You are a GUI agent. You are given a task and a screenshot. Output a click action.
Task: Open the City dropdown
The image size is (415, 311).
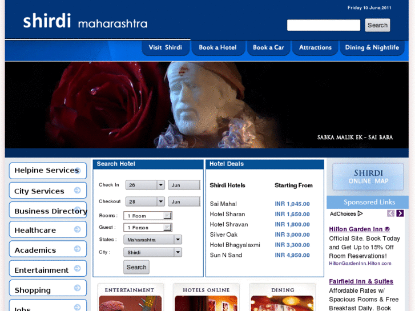pos(152,252)
